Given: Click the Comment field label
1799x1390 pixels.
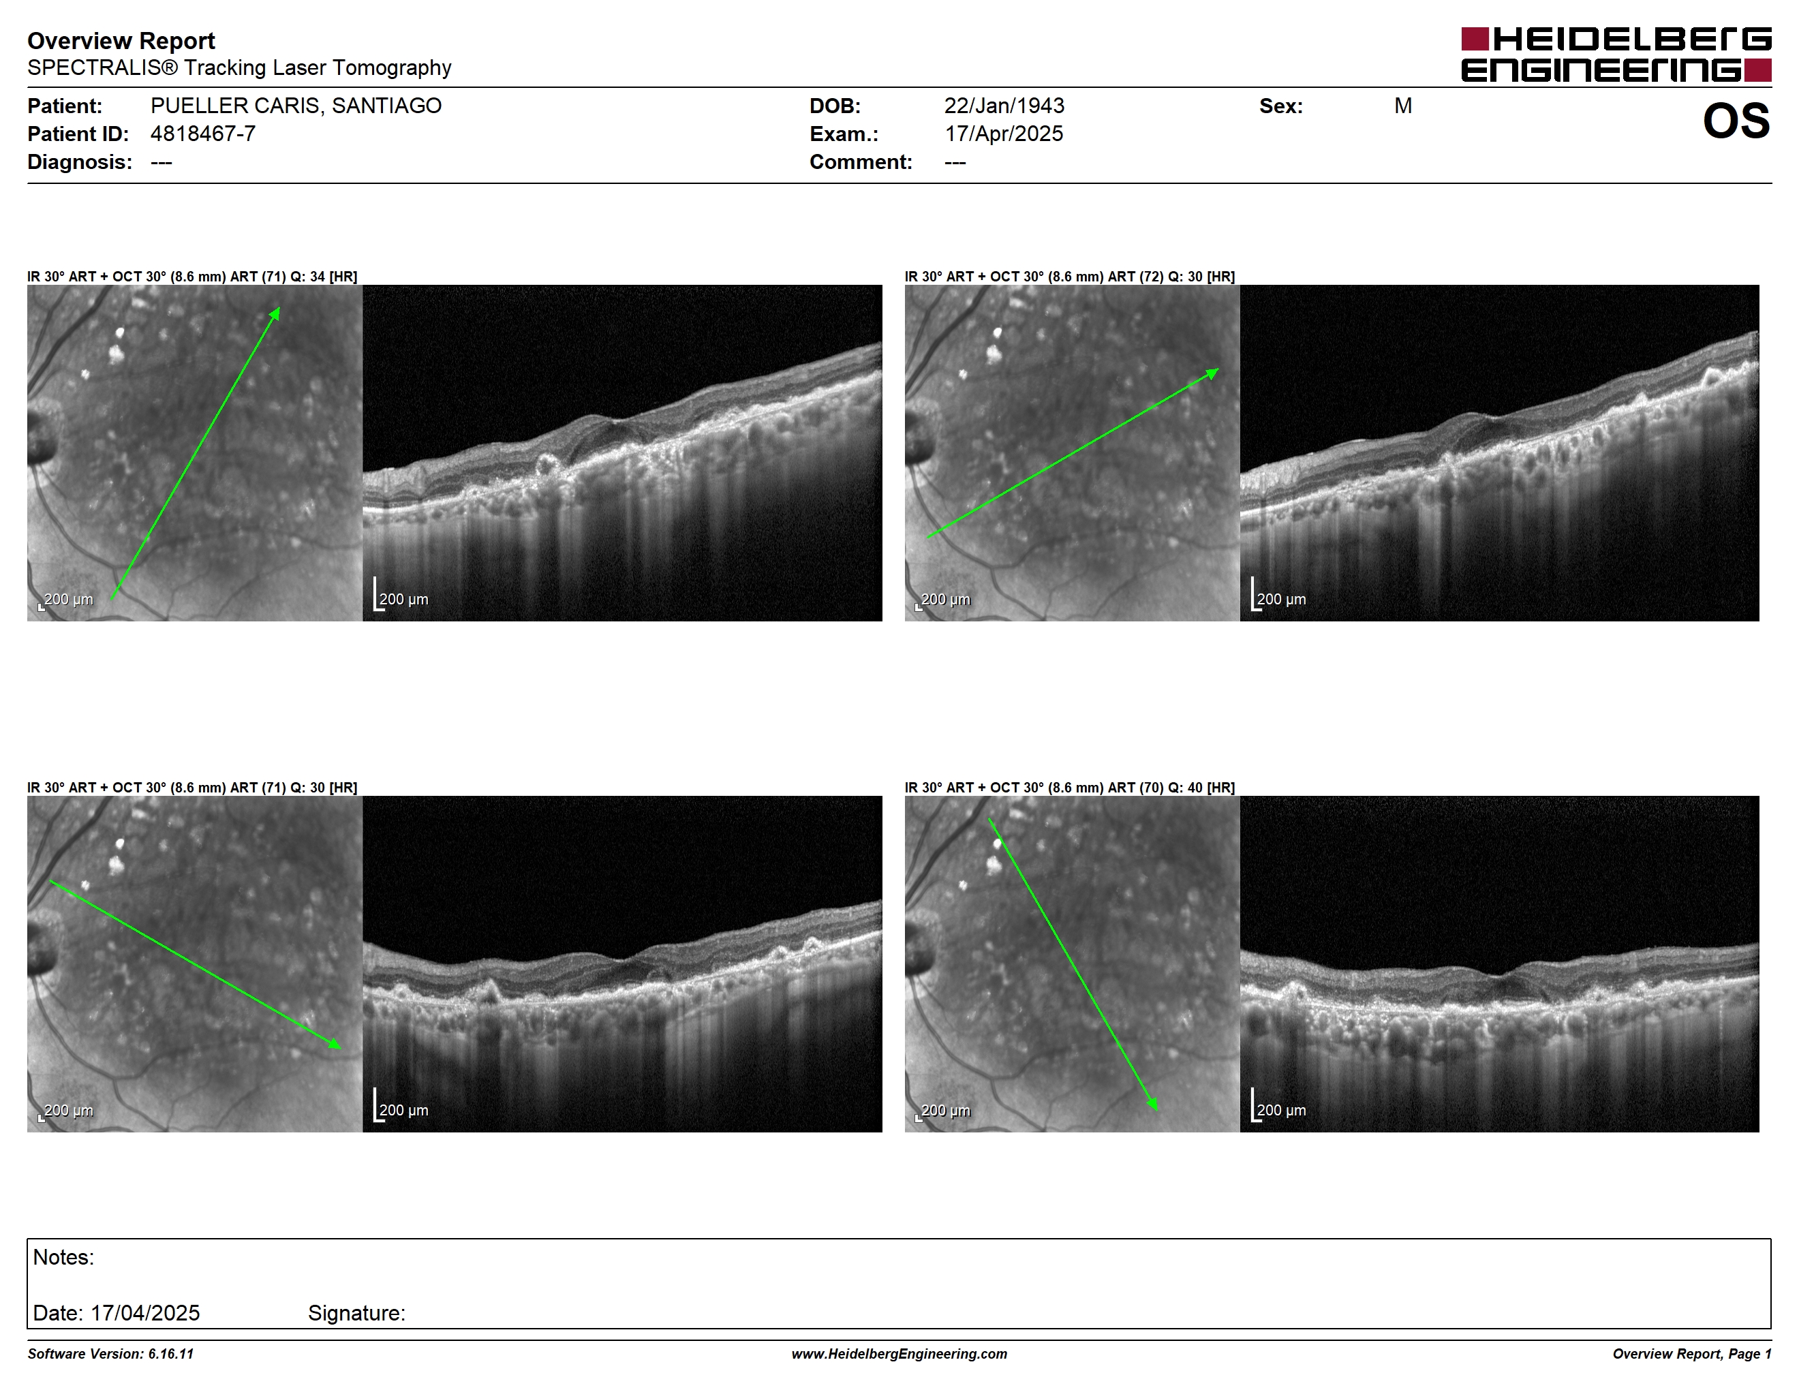Looking at the screenshot, I should pyautogui.click(x=861, y=161).
